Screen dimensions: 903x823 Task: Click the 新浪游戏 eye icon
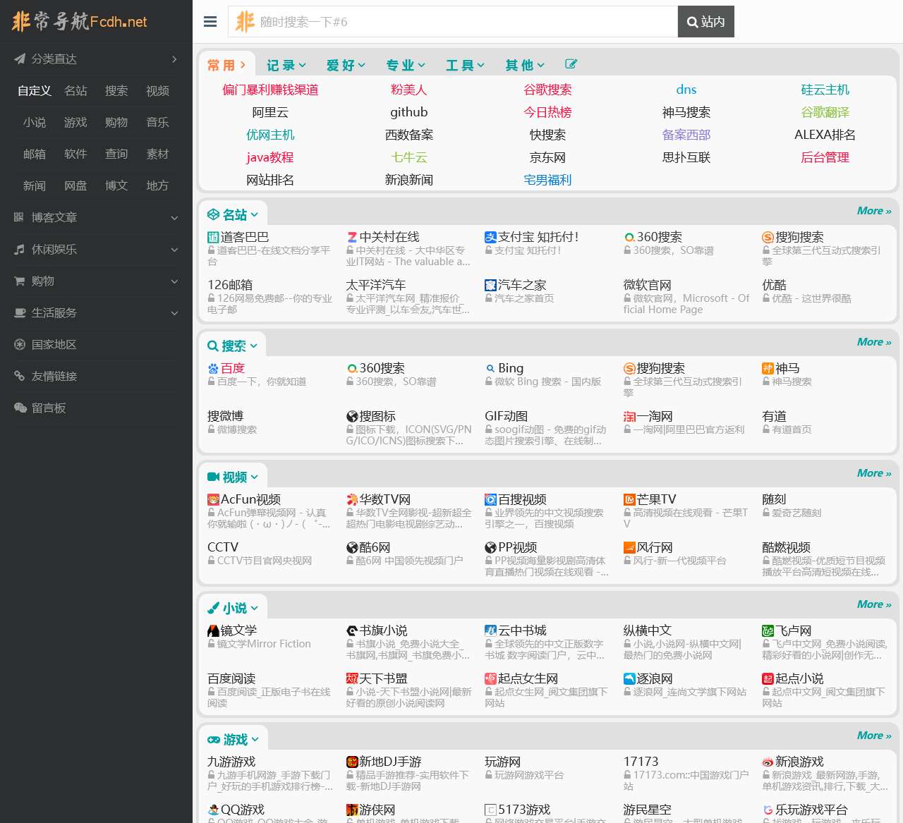point(768,762)
